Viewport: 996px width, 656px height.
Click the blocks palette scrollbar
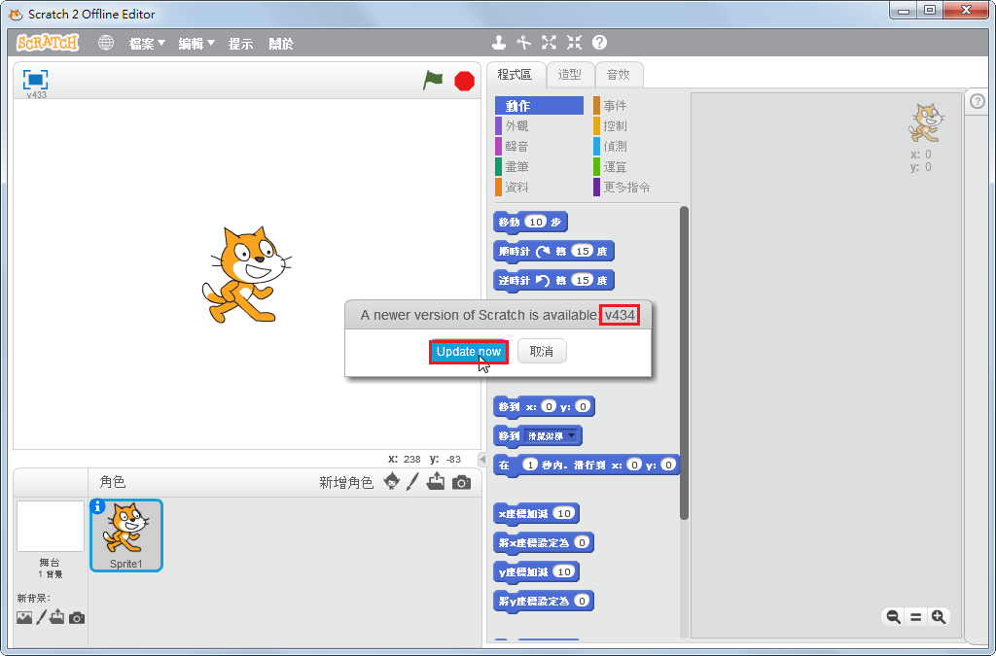[684, 363]
